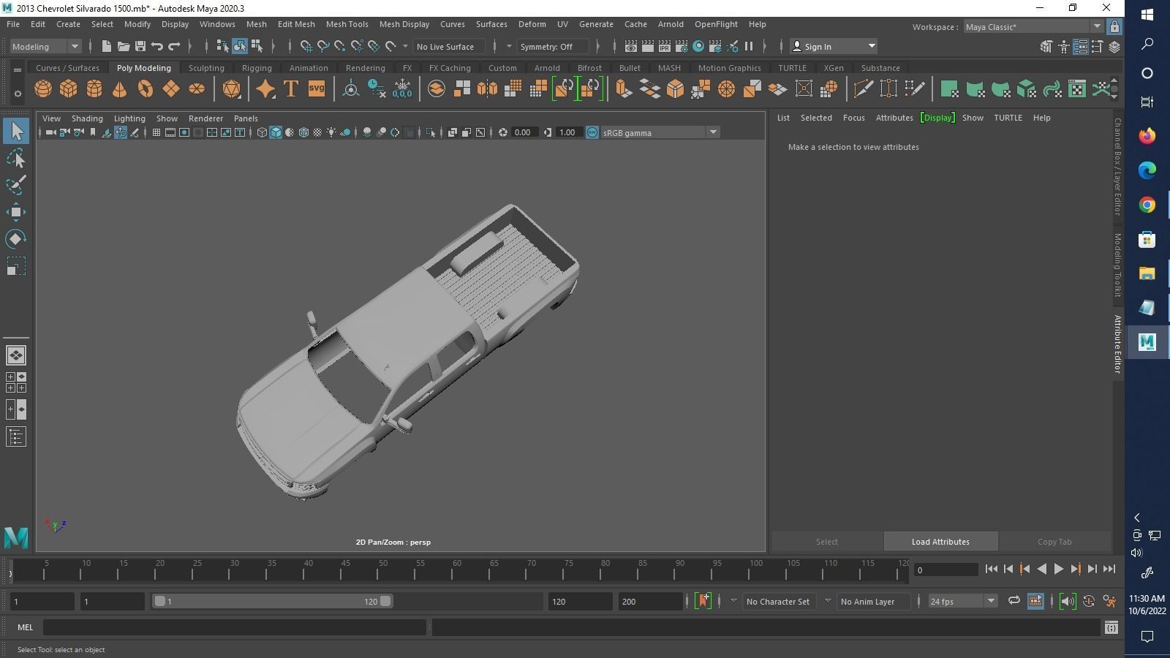Toggle Auto Keyframe button

point(1089,601)
